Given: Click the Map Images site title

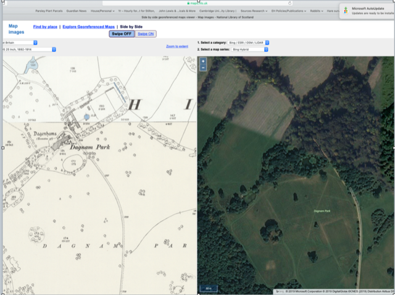Looking at the screenshot, I should pyautogui.click(x=17, y=29).
